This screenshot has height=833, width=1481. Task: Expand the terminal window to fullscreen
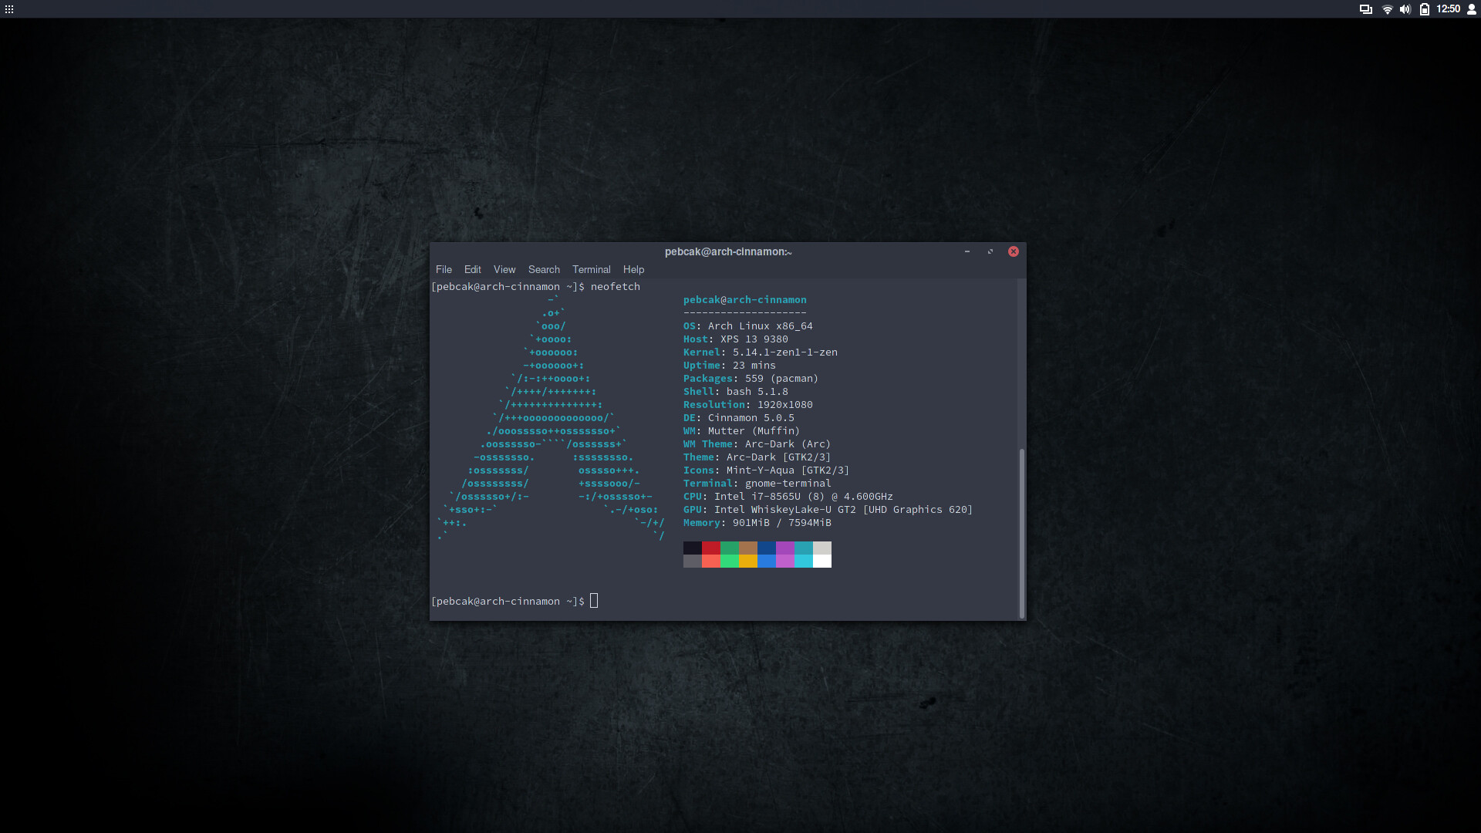990,251
